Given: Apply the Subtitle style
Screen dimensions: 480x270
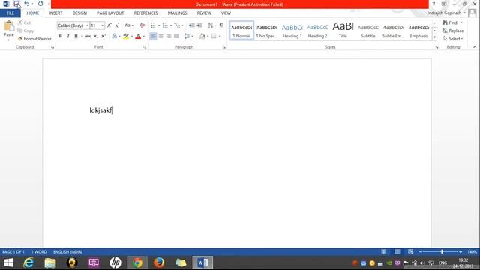Looking at the screenshot, I should tap(368, 31).
